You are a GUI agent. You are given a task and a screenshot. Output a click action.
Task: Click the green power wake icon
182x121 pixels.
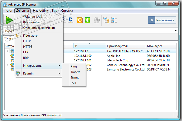(x=88, y=20)
